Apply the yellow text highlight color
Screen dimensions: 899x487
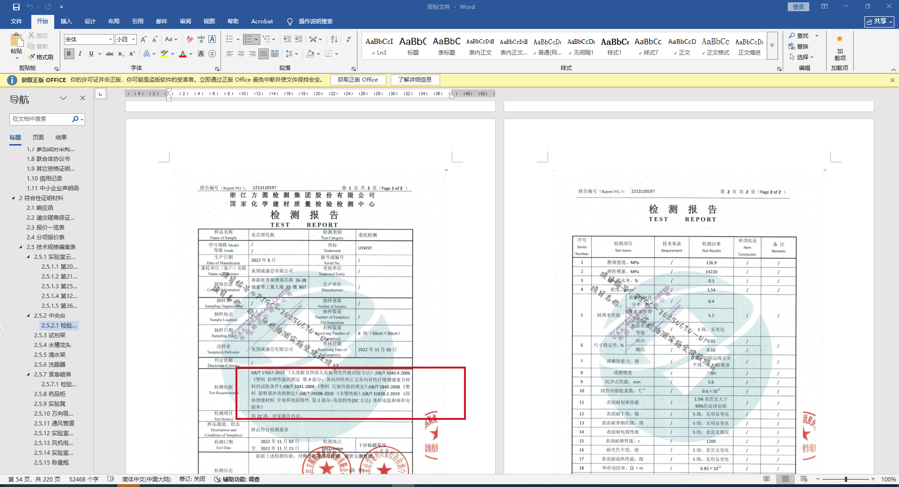click(x=164, y=54)
